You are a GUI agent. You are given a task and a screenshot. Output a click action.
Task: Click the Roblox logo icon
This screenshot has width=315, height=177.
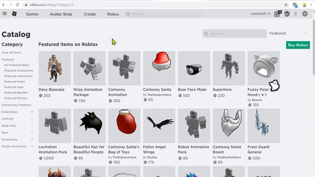coord(14,14)
